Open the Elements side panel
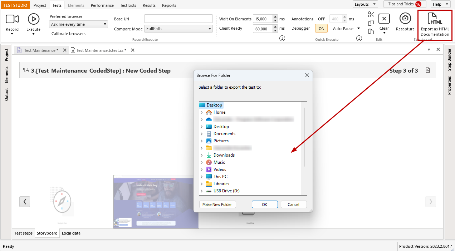455x251 pixels. pyautogui.click(x=6, y=75)
